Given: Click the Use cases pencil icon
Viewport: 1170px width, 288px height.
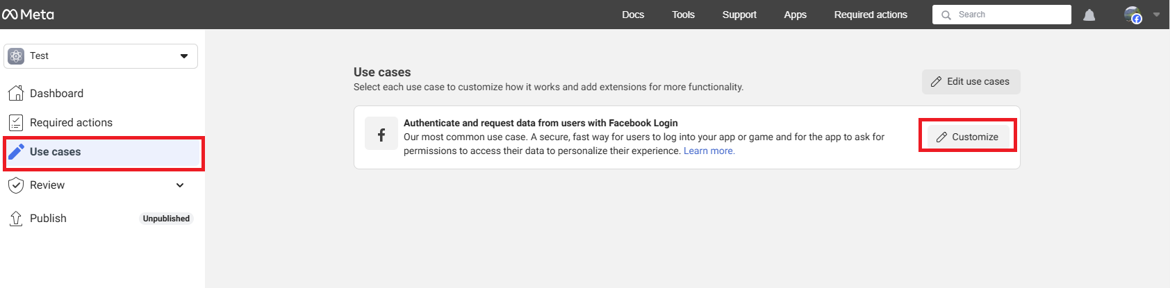Looking at the screenshot, I should click(x=16, y=152).
